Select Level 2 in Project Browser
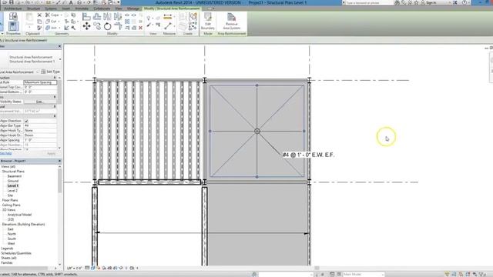This screenshot has width=493, height=277. tap(12, 191)
